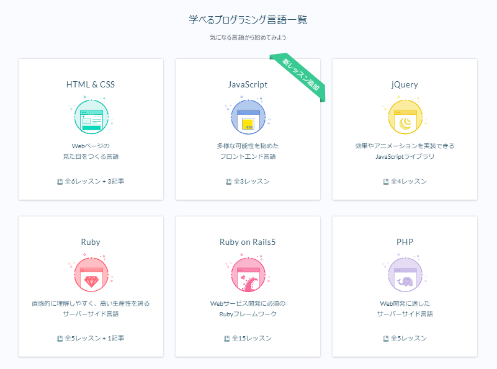This screenshot has height=369, width=497.
Task: Click description text Web開発に適した
Action: (x=405, y=303)
